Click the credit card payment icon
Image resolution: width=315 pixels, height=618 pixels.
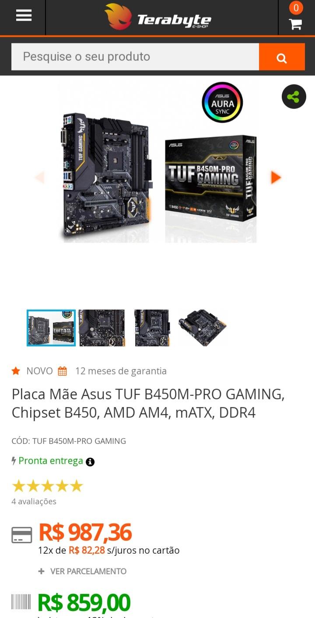click(21, 535)
